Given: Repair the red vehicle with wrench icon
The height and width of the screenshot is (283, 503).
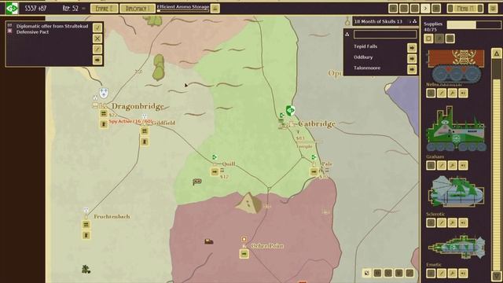Looking at the screenshot, I should pos(453,93).
